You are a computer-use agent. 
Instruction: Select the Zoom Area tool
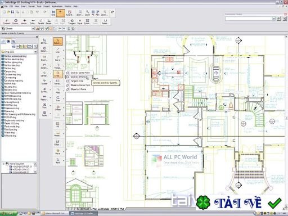coord(79,13)
